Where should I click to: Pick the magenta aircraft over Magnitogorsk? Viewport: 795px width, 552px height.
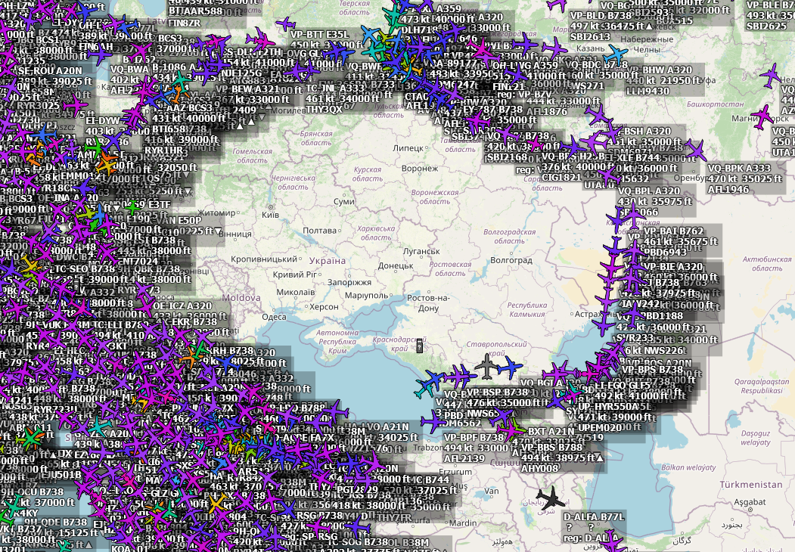coord(762,117)
